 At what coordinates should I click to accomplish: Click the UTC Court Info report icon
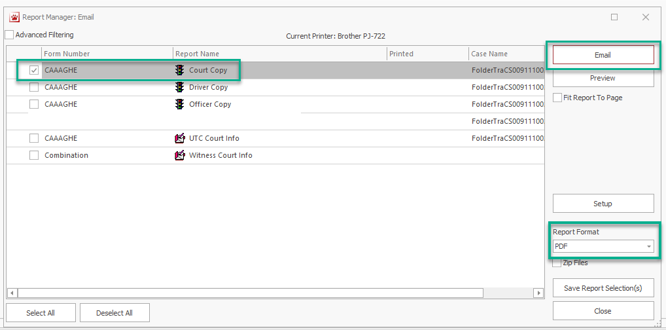click(179, 138)
